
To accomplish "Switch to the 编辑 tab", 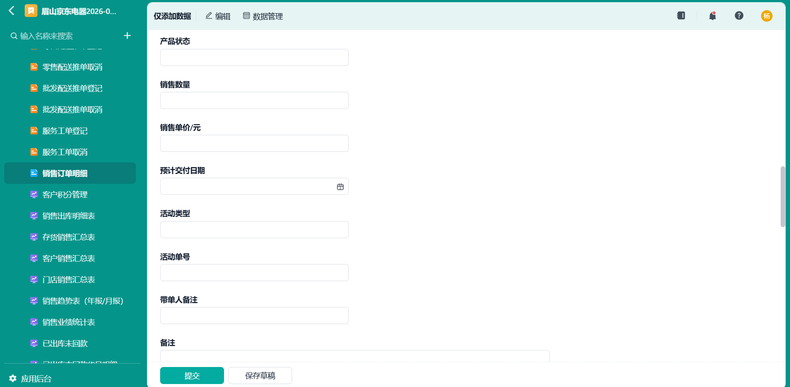I will pyautogui.click(x=218, y=16).
